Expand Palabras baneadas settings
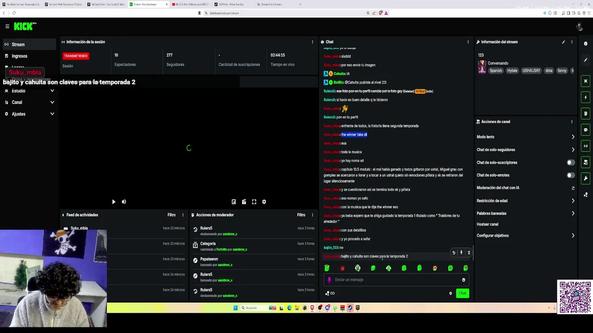The width and height of the screenshot is (593, 333). [573, 213]
